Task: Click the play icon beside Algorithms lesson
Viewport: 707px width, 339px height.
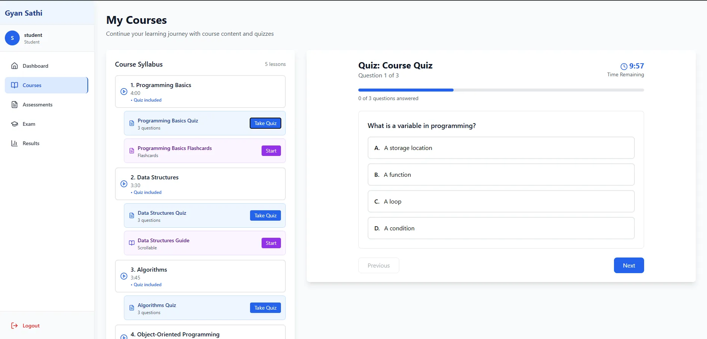Action: click(124, 276)
